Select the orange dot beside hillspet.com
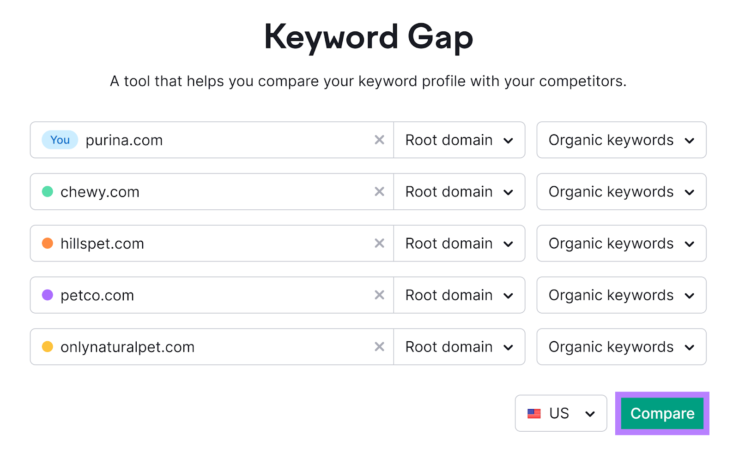Viewport: 739px width, 458px height. (47, 243)
